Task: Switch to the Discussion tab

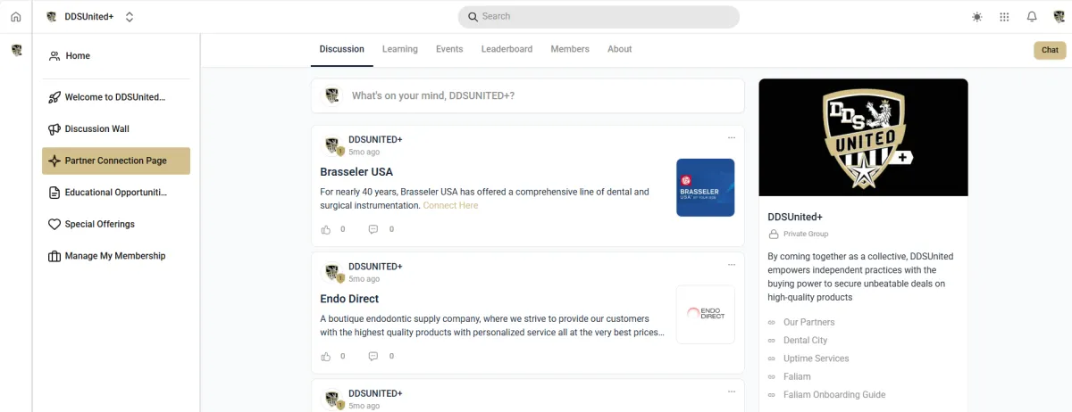Action: 342,49
